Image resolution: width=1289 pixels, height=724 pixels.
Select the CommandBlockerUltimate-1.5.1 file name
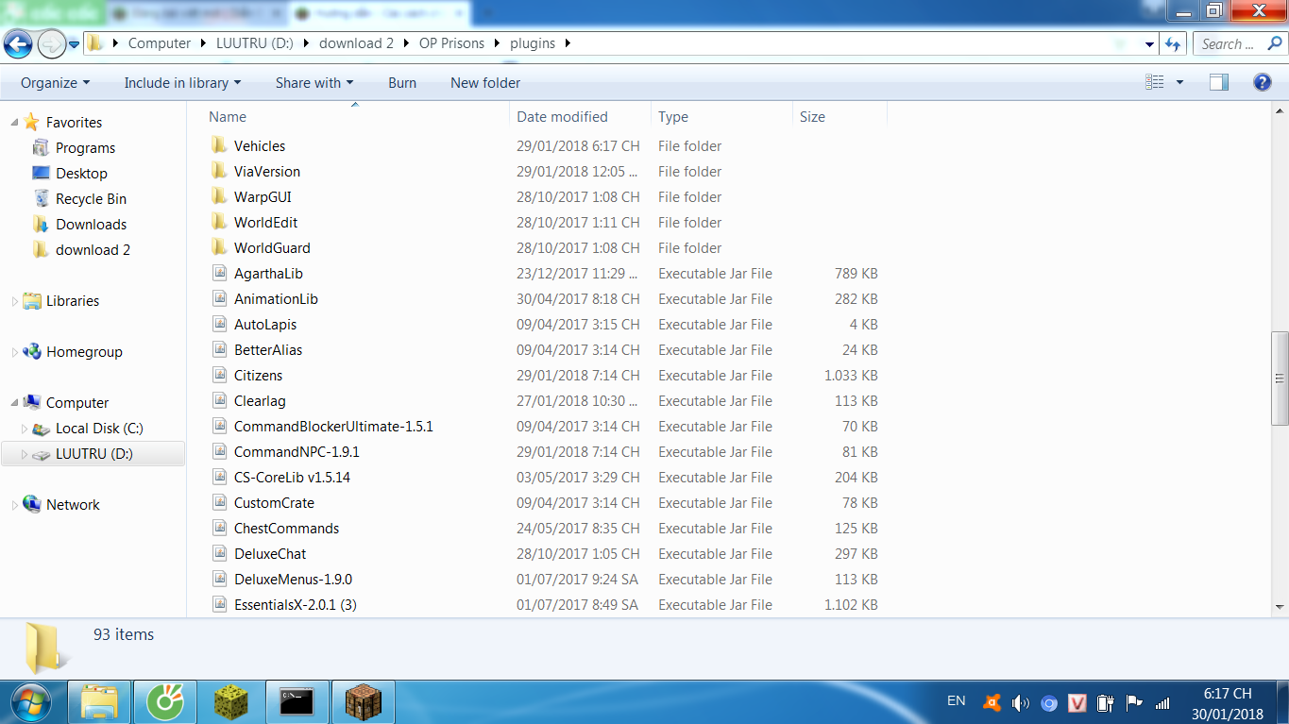333,427
